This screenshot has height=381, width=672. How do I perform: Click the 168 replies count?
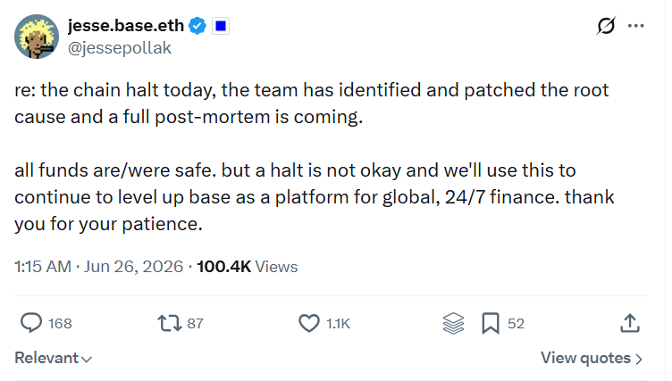[60, 324]
